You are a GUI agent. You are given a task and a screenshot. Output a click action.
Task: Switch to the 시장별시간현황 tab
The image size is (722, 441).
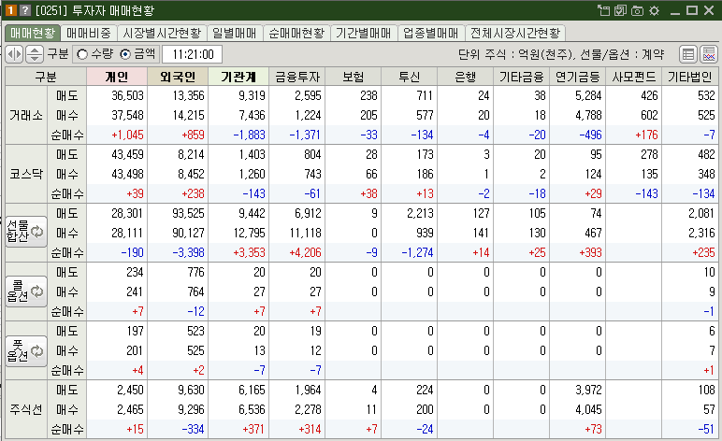pyautogui.click(x=162, y=33)
